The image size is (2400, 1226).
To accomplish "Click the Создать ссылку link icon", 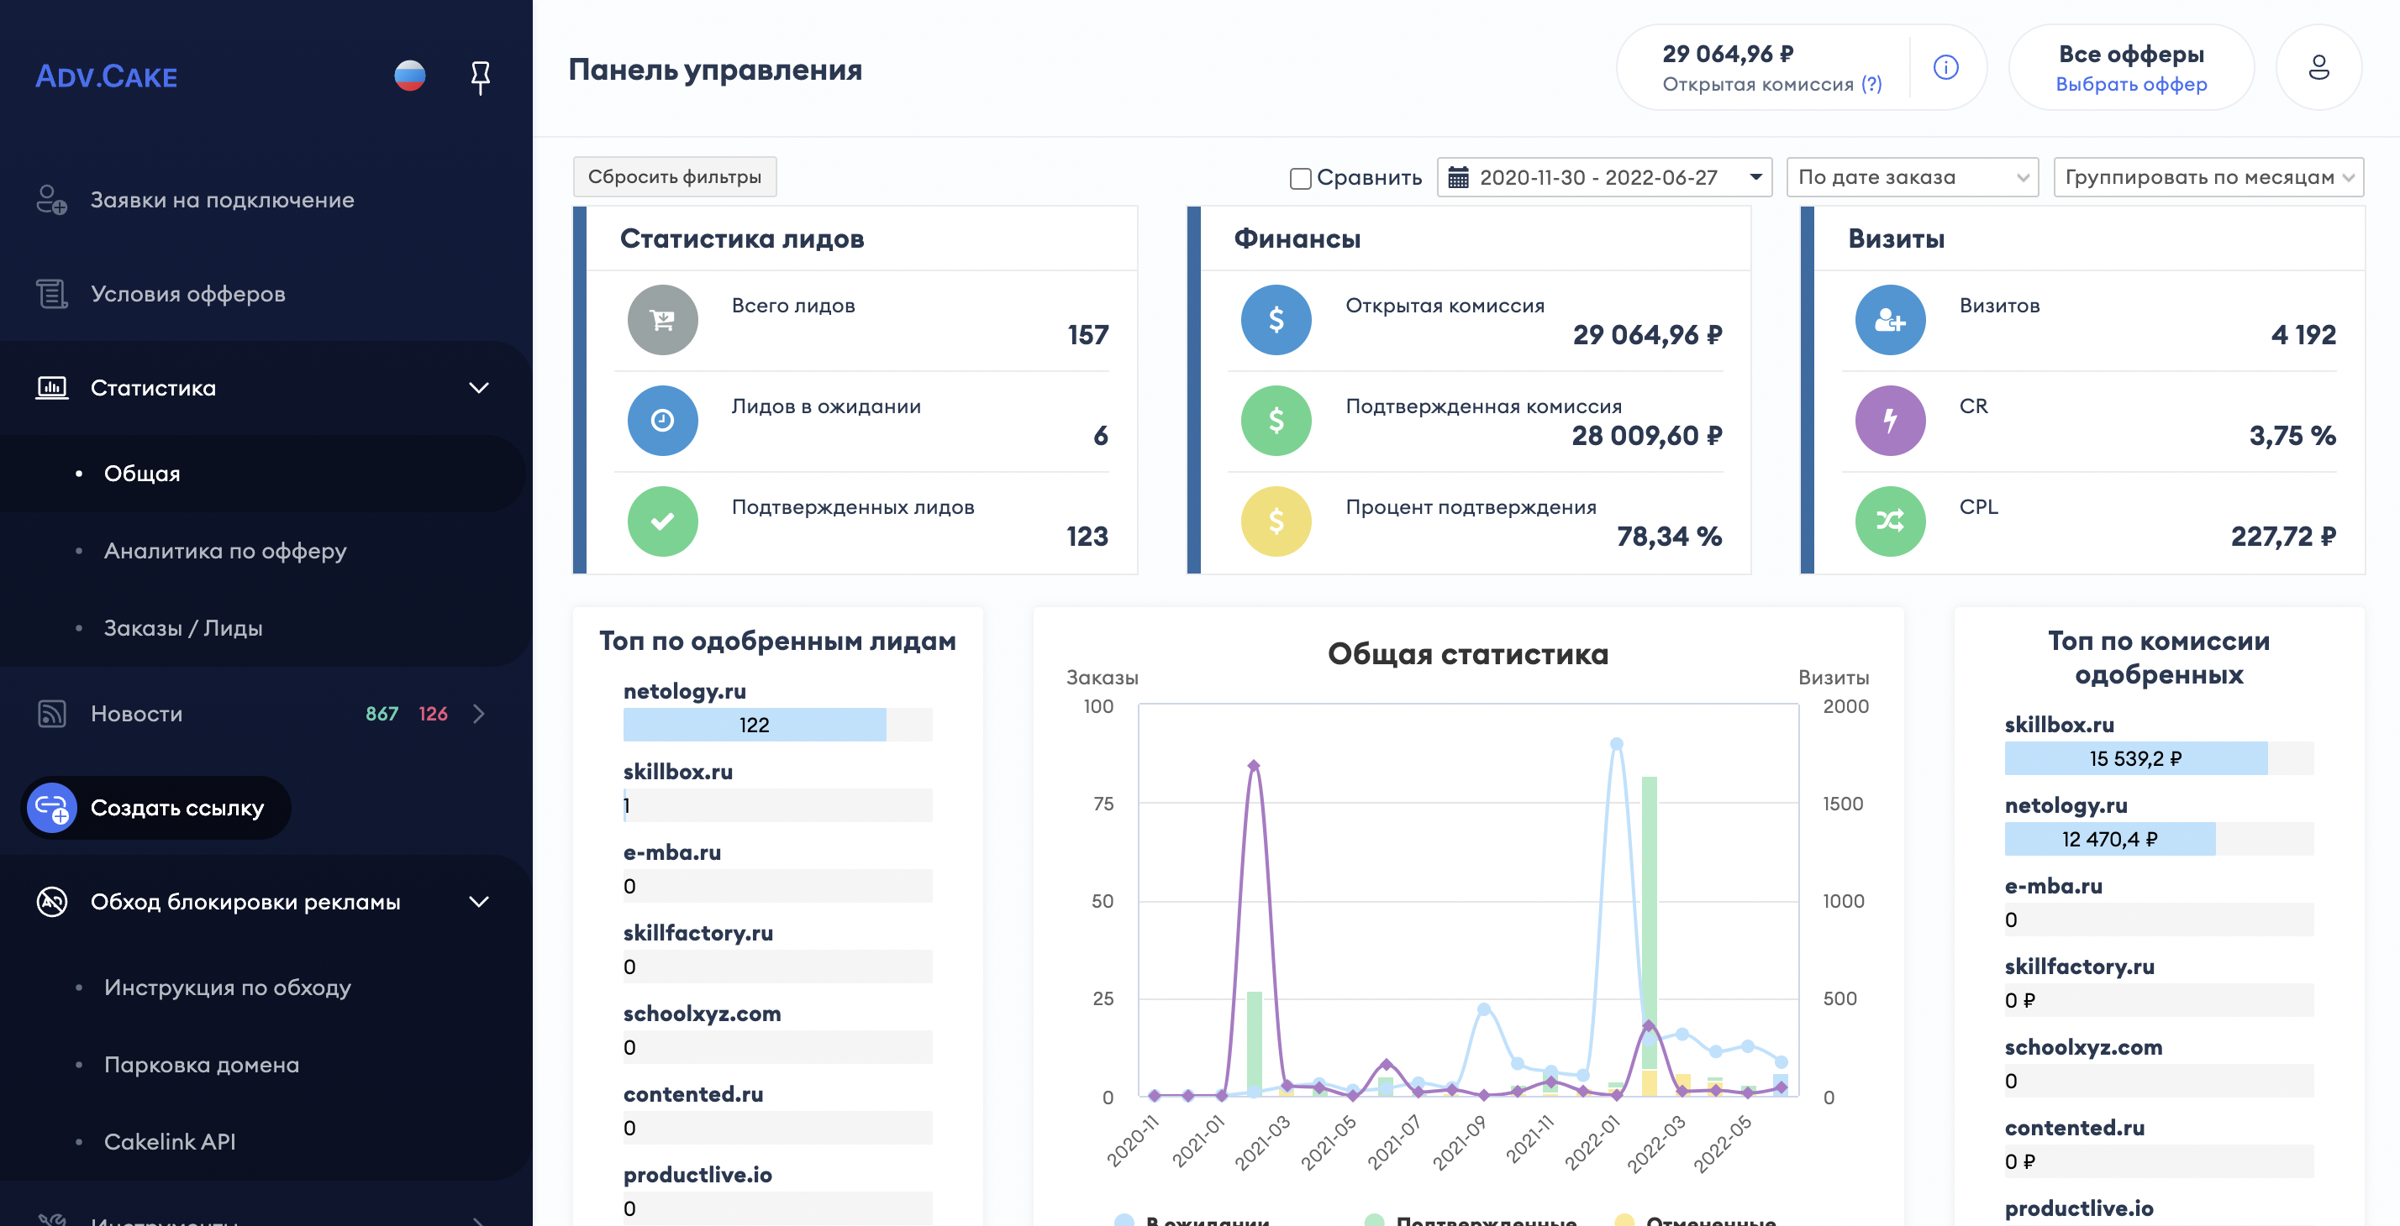I will 51,808.
